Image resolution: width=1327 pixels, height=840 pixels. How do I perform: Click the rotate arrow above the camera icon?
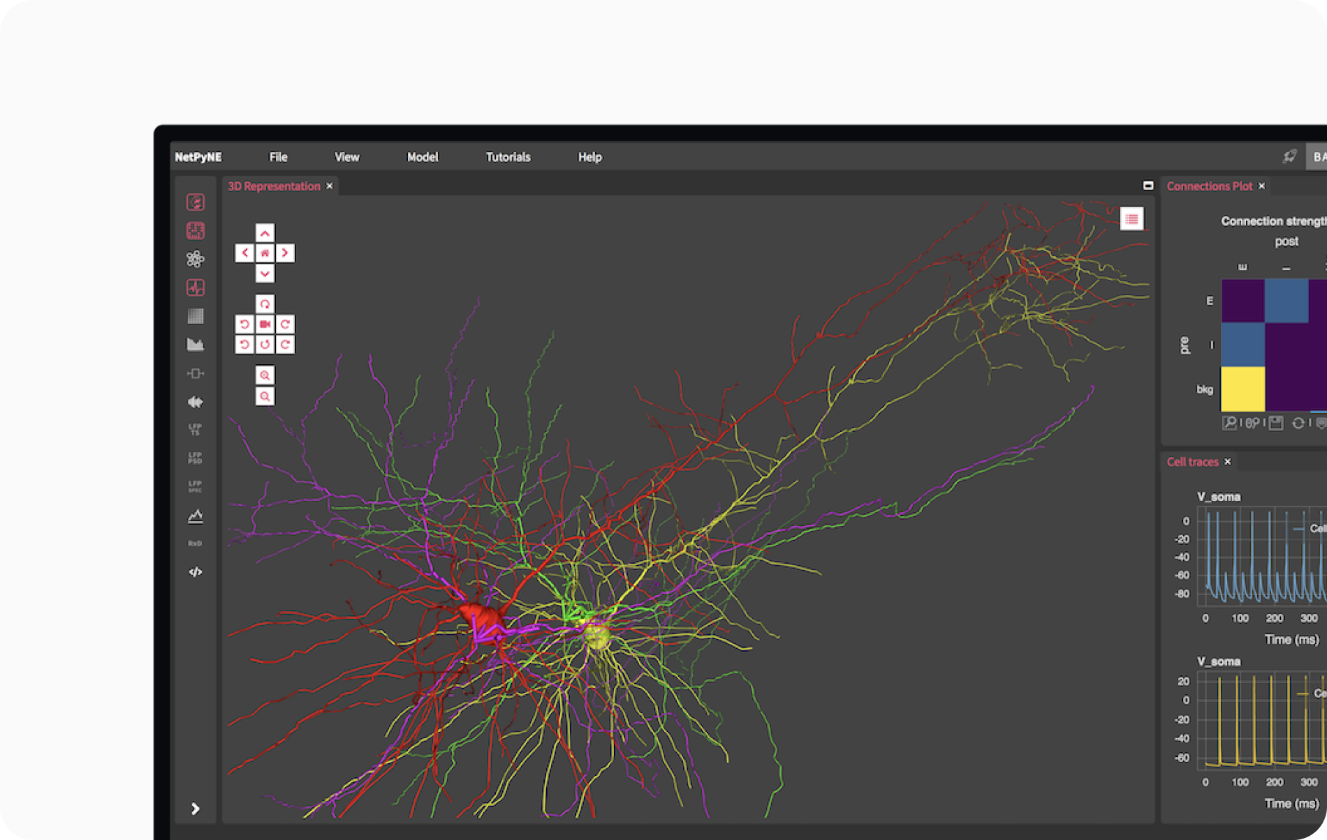265,304
